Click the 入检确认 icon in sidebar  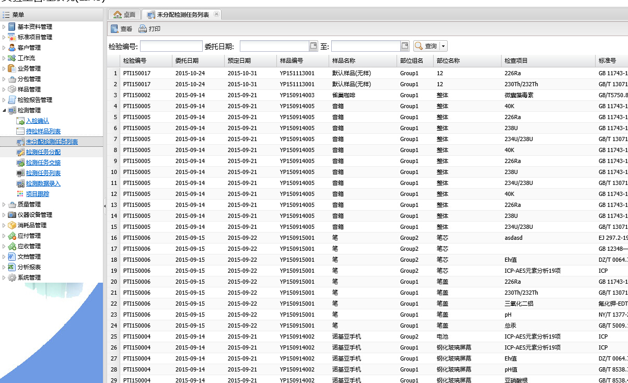[20, 121]
